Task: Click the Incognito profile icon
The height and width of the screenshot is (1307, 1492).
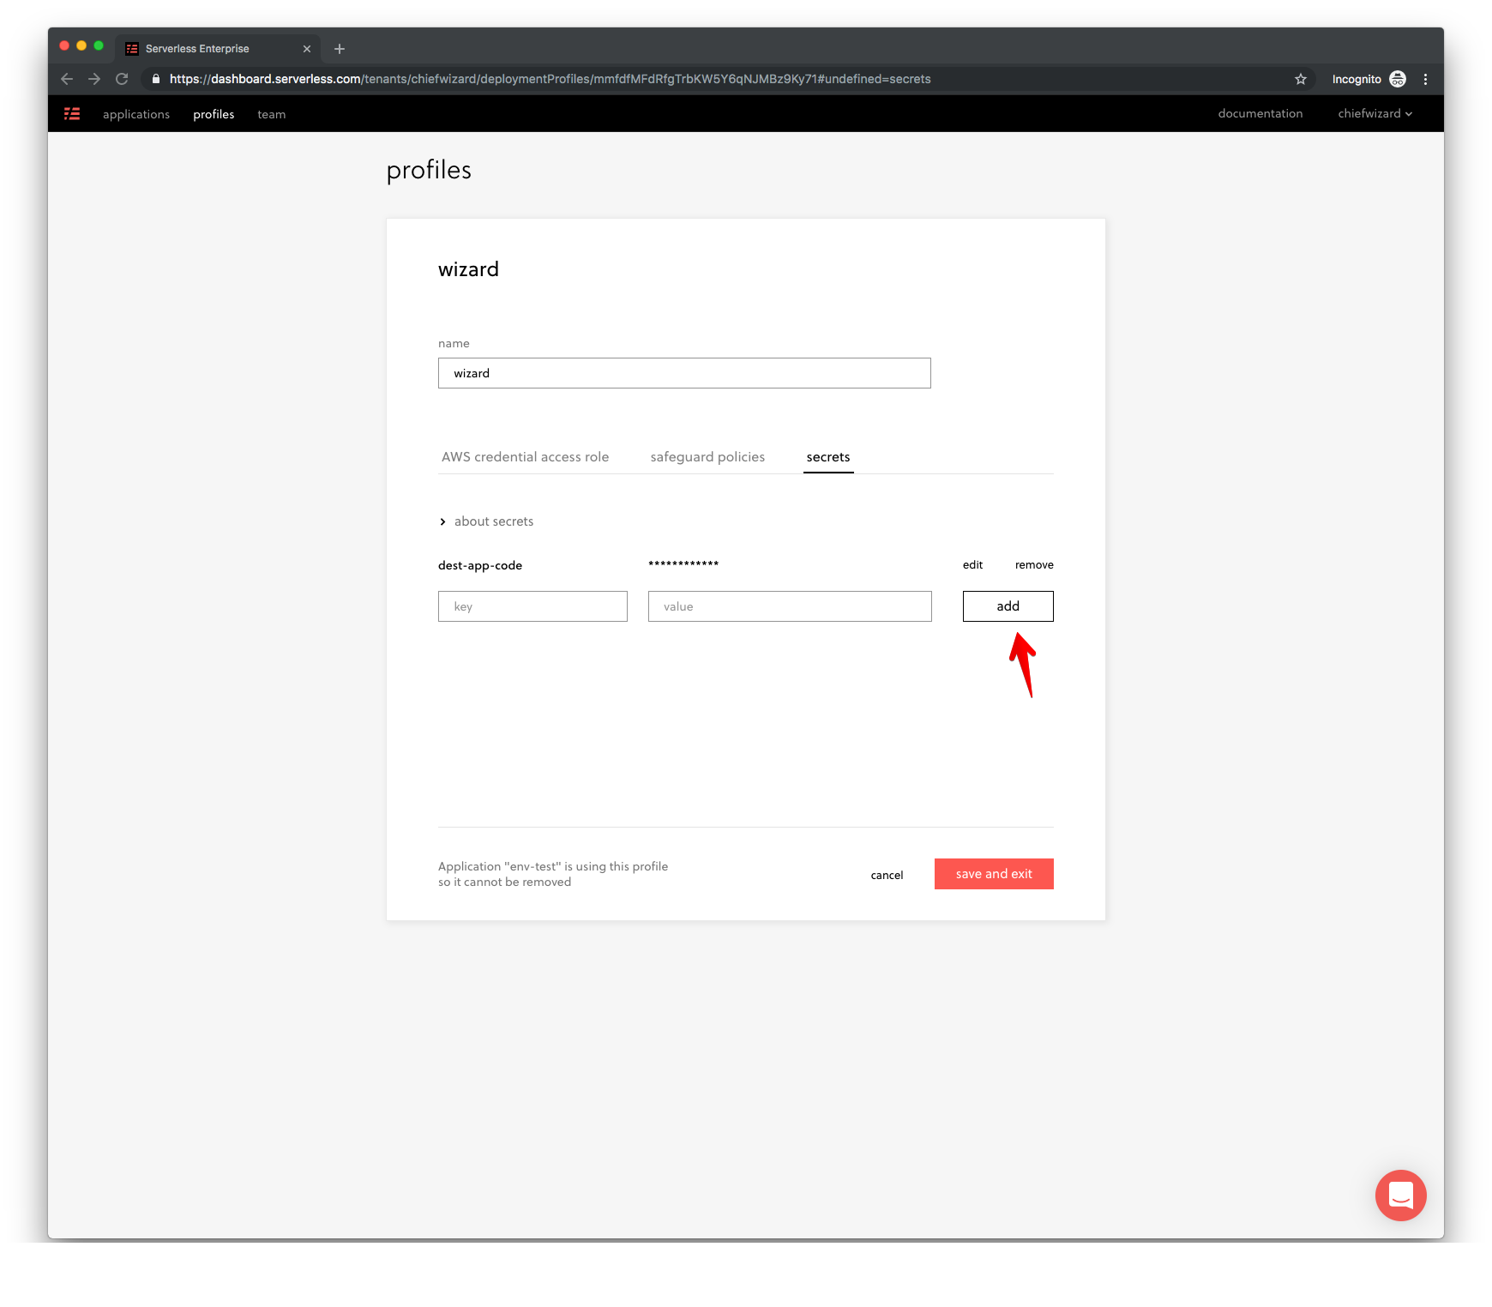Action: [x=1398, y=79]
